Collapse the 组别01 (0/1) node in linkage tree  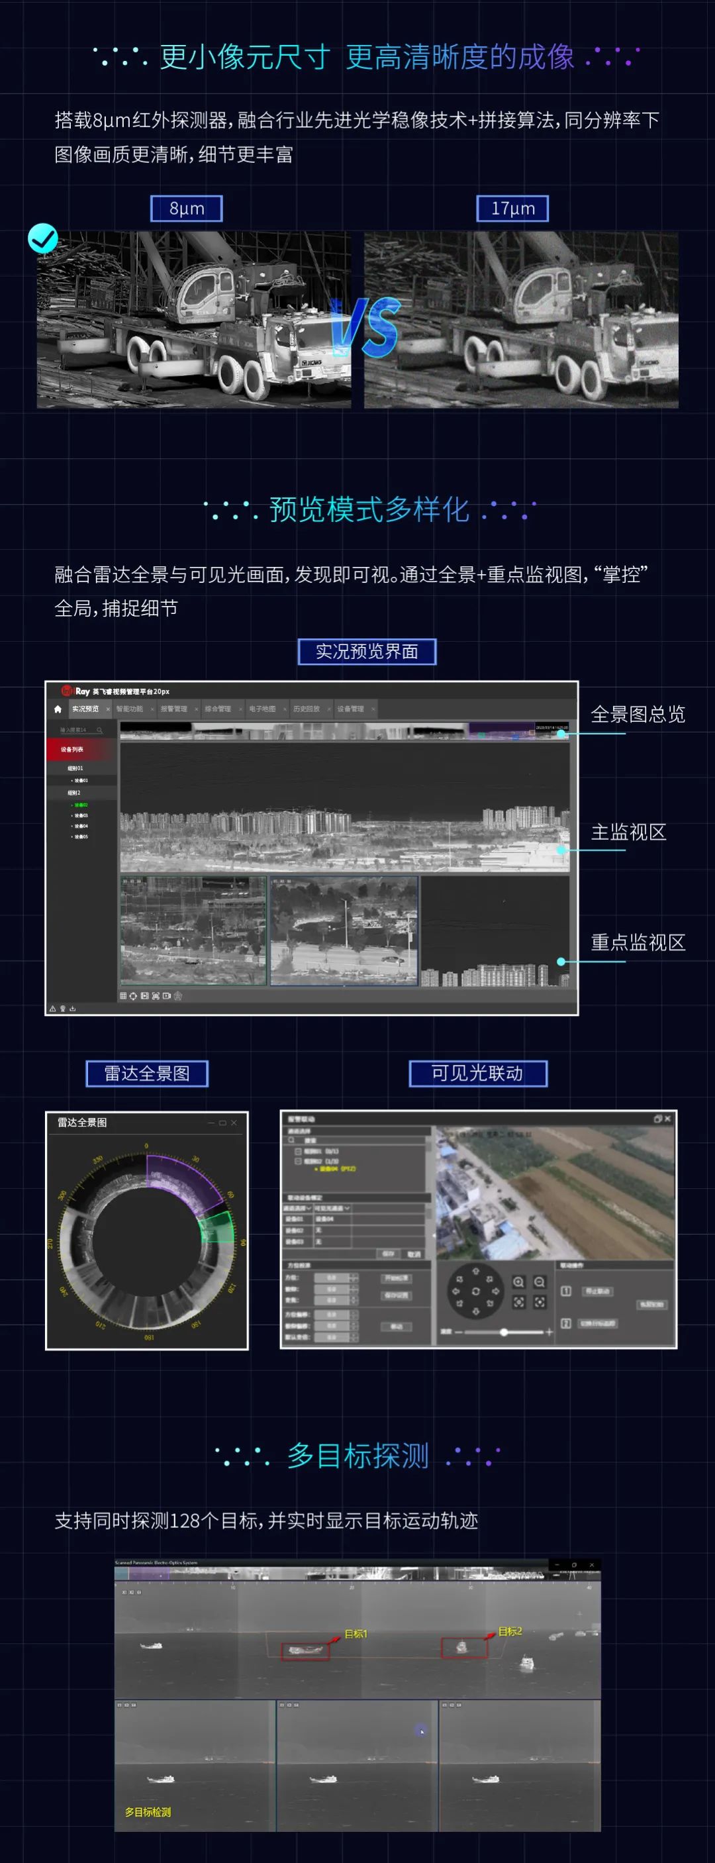298,1151
